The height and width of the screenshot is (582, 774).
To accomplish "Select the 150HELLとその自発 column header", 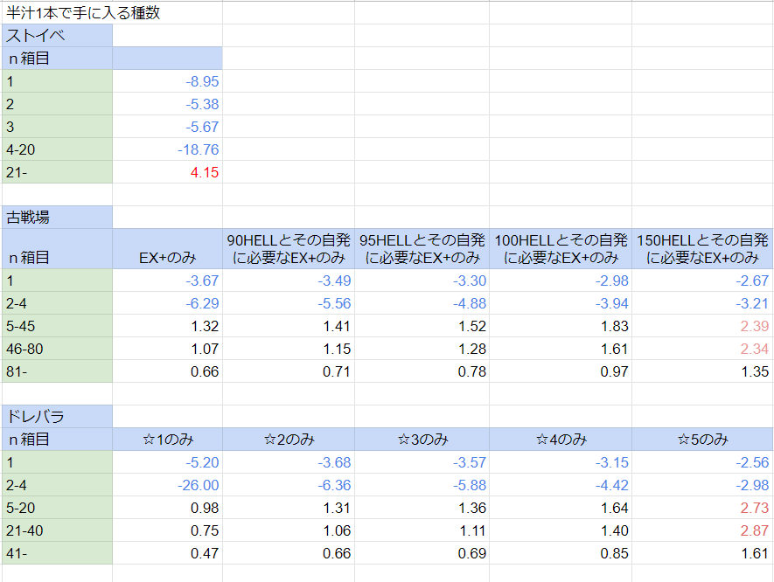I will [702, 248].
